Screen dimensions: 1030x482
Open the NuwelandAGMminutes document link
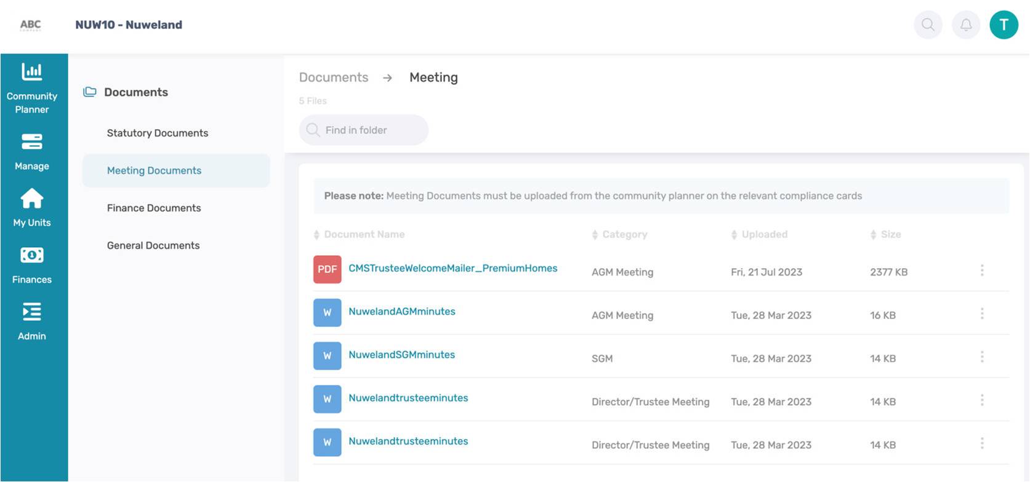(x=402, y=312)
